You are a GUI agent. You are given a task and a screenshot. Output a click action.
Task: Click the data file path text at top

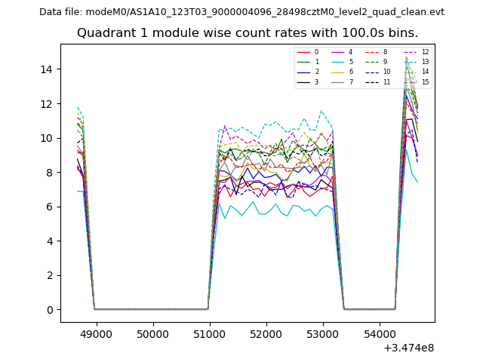coord(241,12)
